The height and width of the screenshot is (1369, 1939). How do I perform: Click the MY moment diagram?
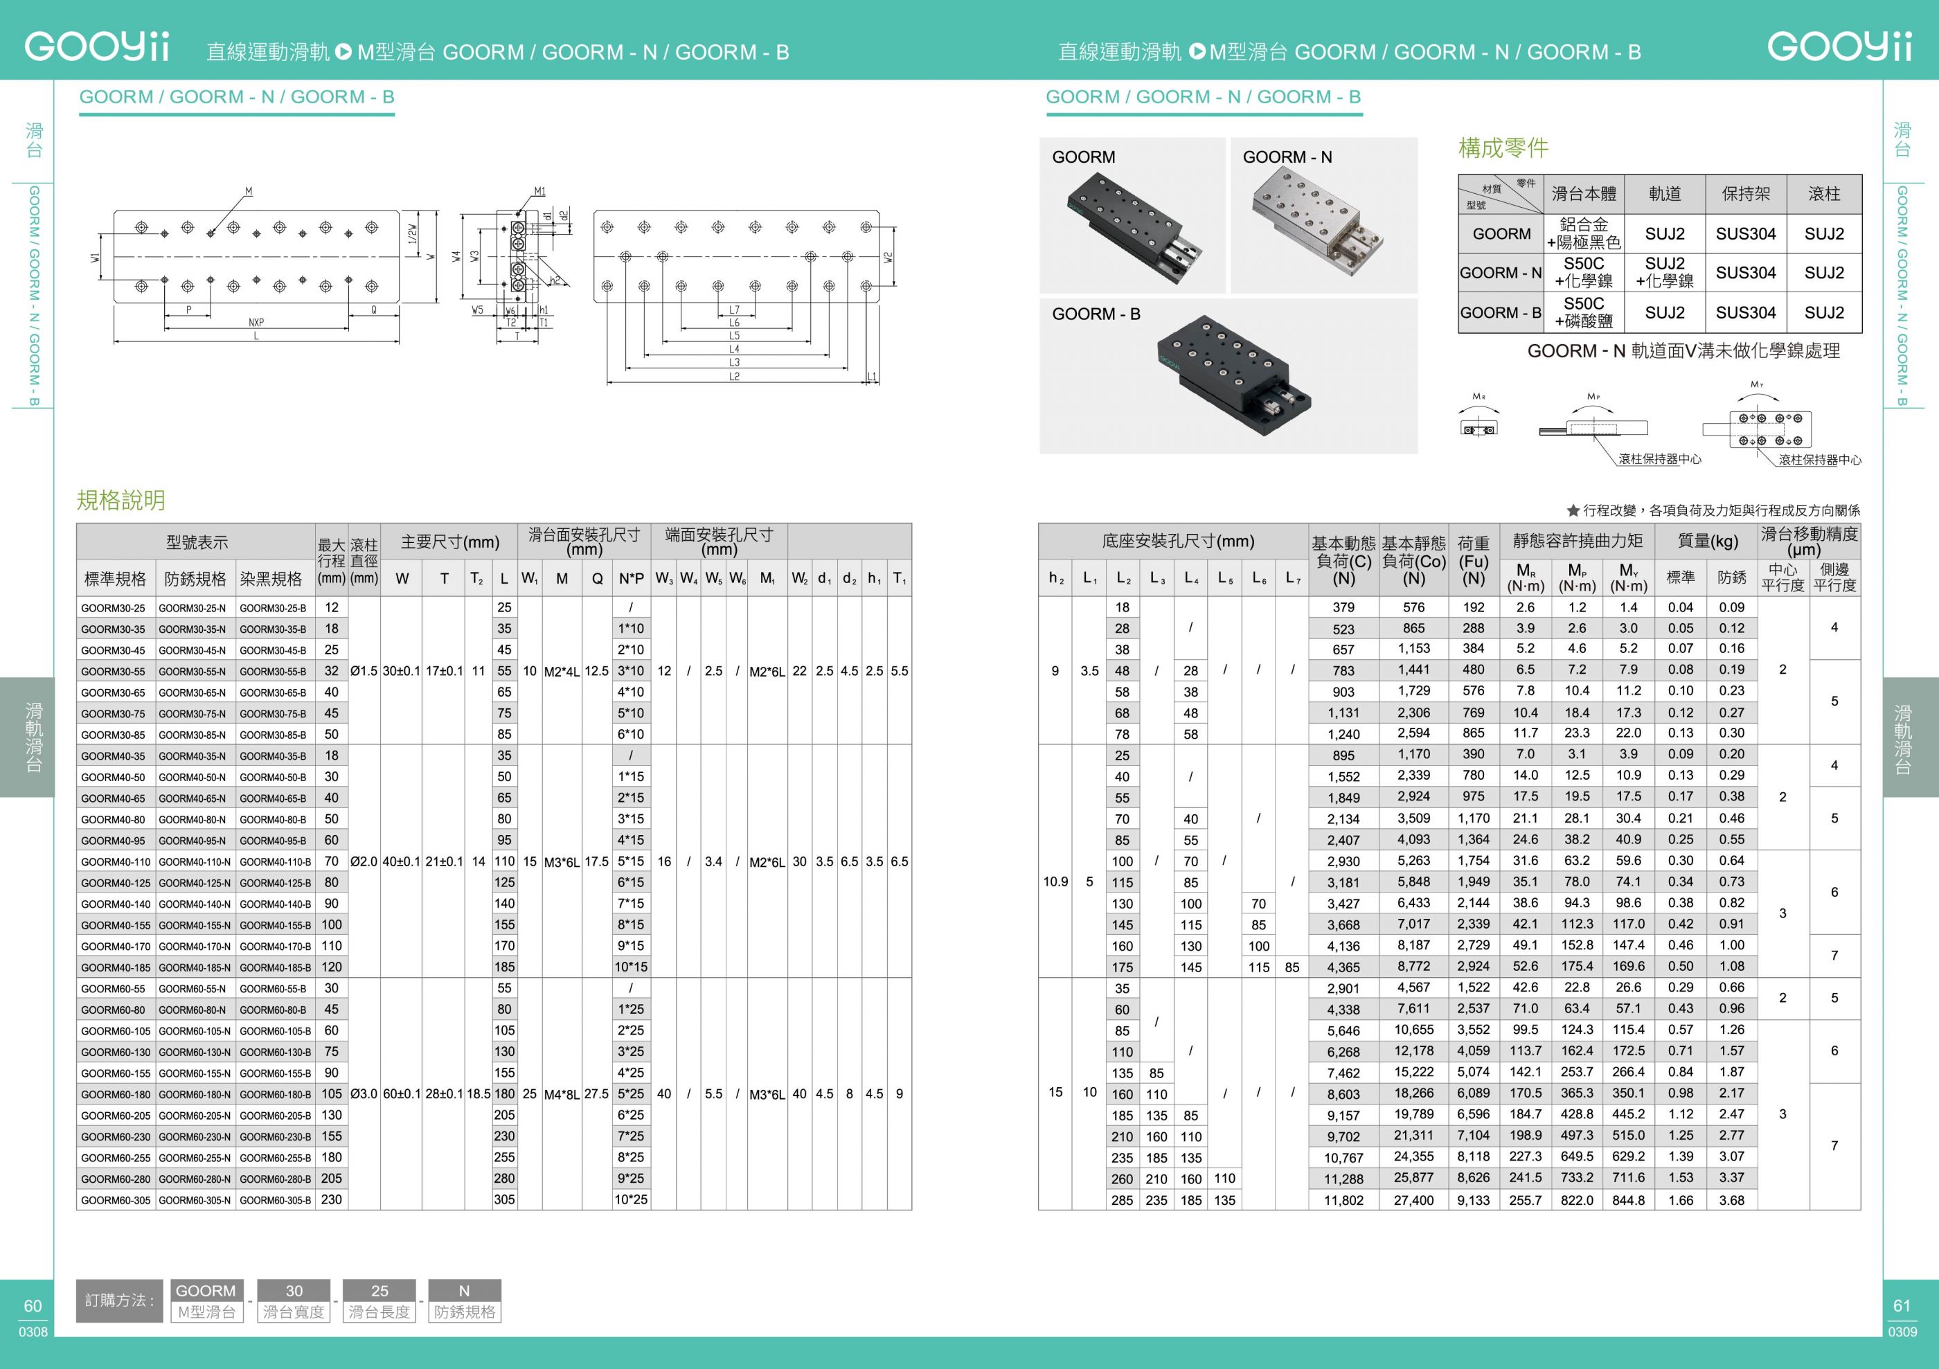pos(1757,415)
